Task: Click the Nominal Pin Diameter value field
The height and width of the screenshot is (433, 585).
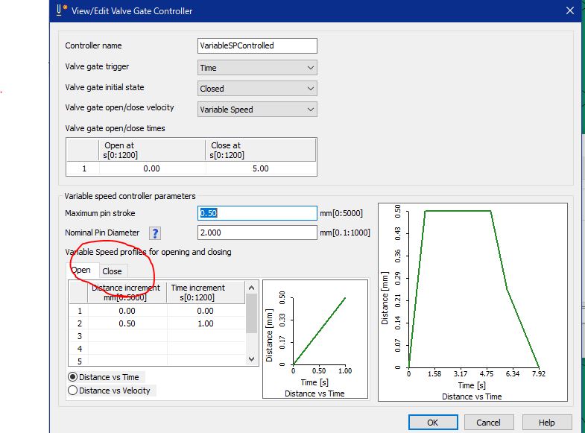Action: [x=257, y=233]
